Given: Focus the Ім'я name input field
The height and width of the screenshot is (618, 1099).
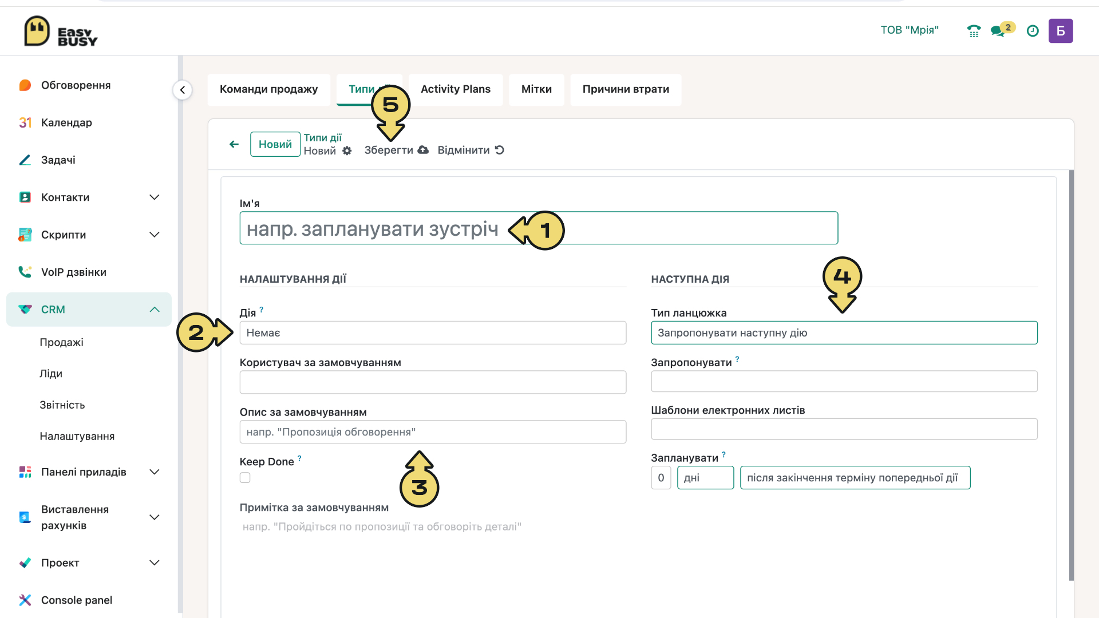Looking at the screenshot, I should (x=539, y=228).
